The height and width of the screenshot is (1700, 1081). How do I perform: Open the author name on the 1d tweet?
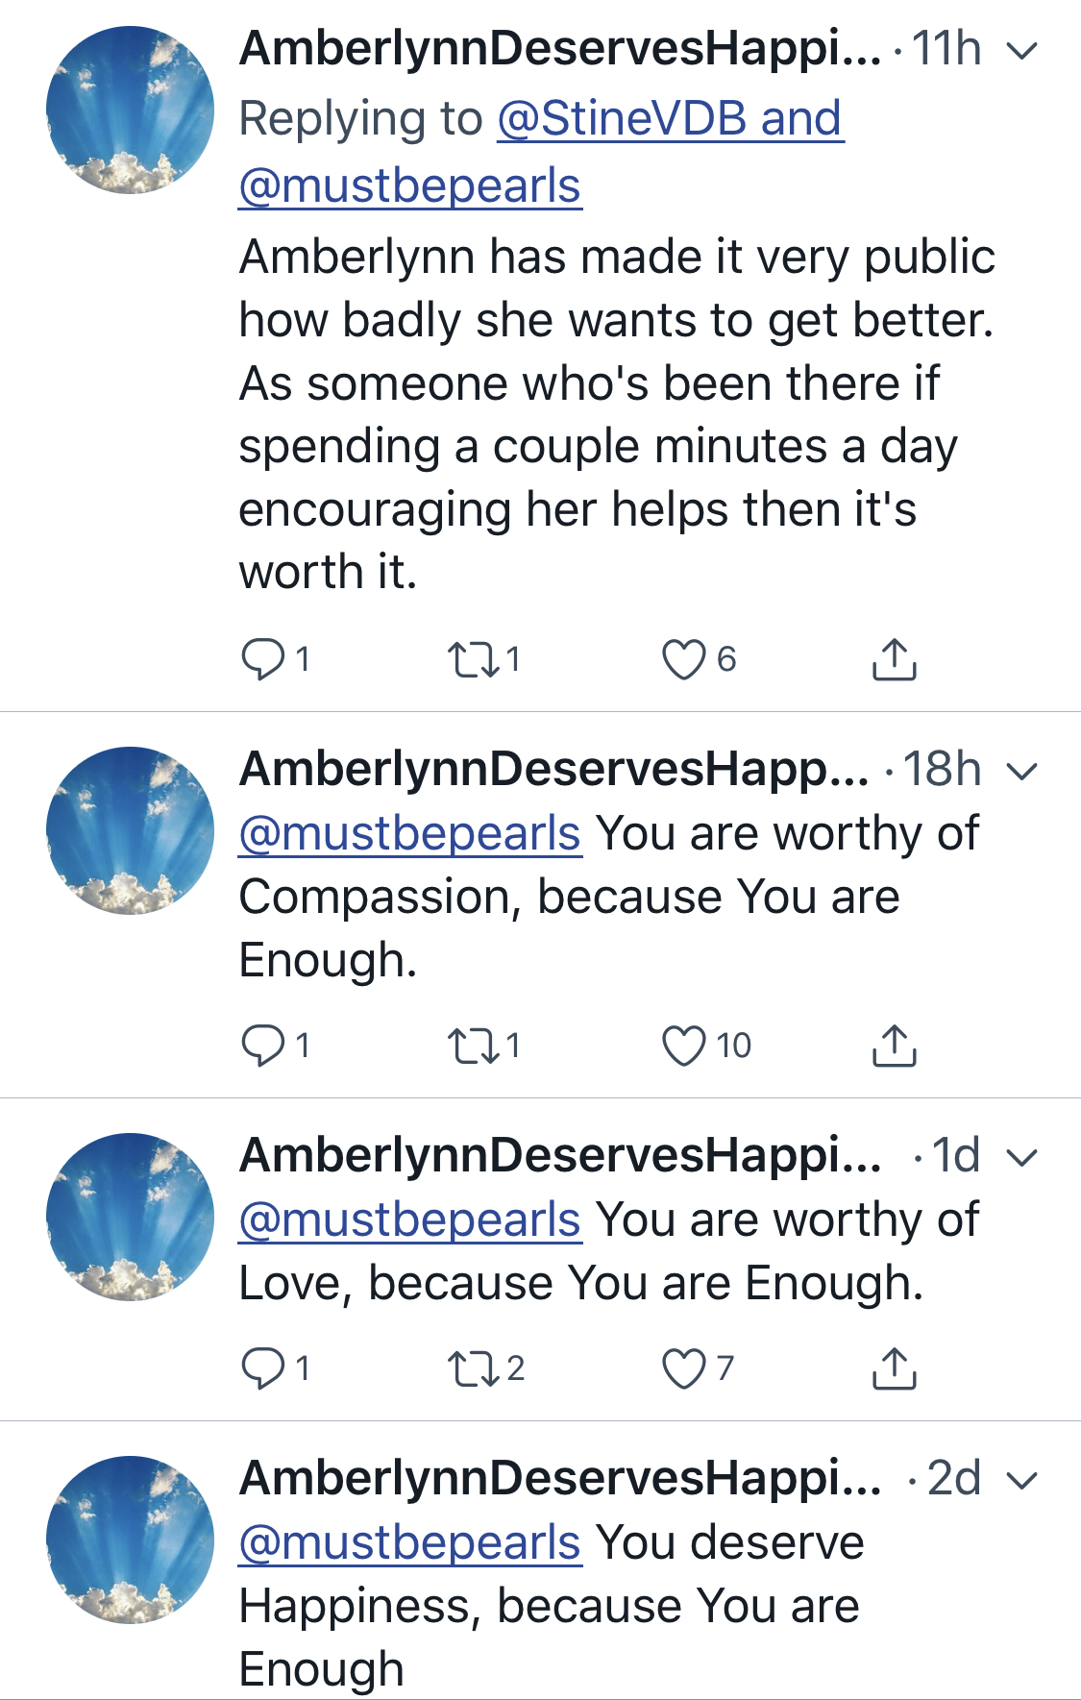[x=560, y=1154]
